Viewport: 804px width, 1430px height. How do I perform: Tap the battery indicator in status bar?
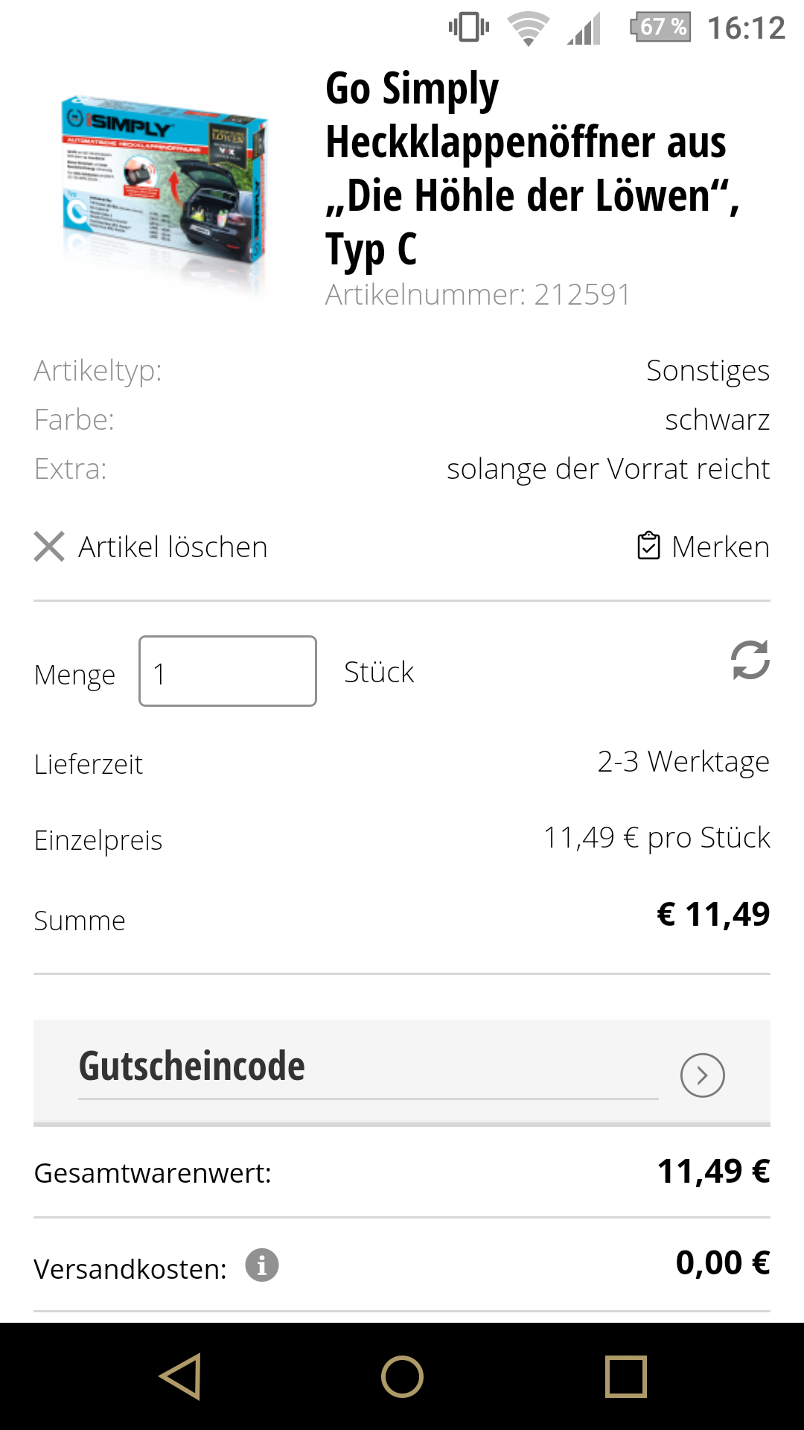[x=660, y=28]
